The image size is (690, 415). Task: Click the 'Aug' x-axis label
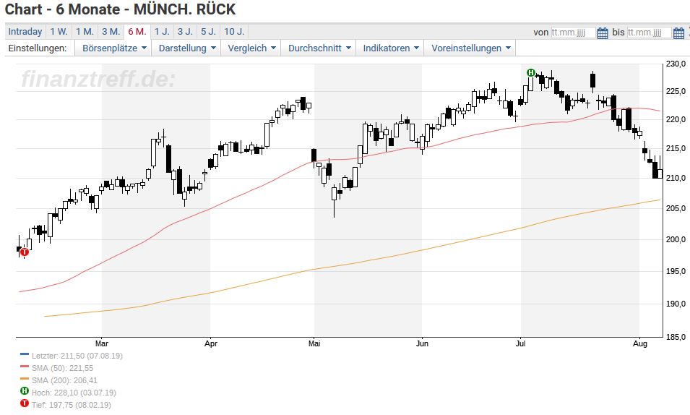[640, 344]
